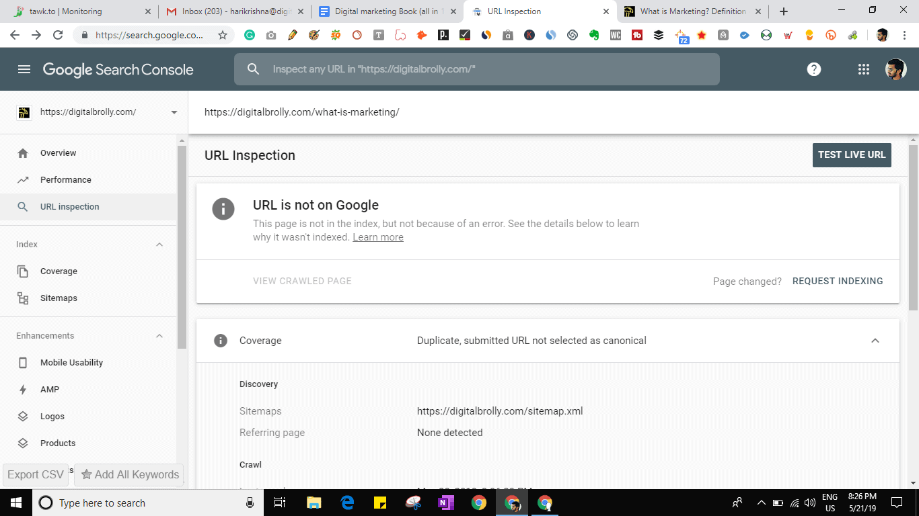Click the inspected what-is-marketing URL text
Image resolution: width=919 pixels, height=516 pixels.
(302, 112)
